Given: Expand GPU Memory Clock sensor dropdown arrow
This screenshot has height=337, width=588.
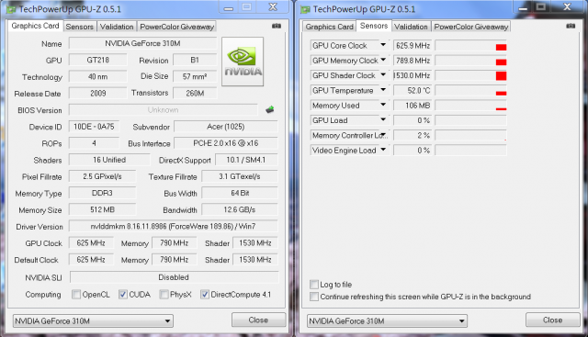Looking at the screenshot, I should click(x=383, y=60).
